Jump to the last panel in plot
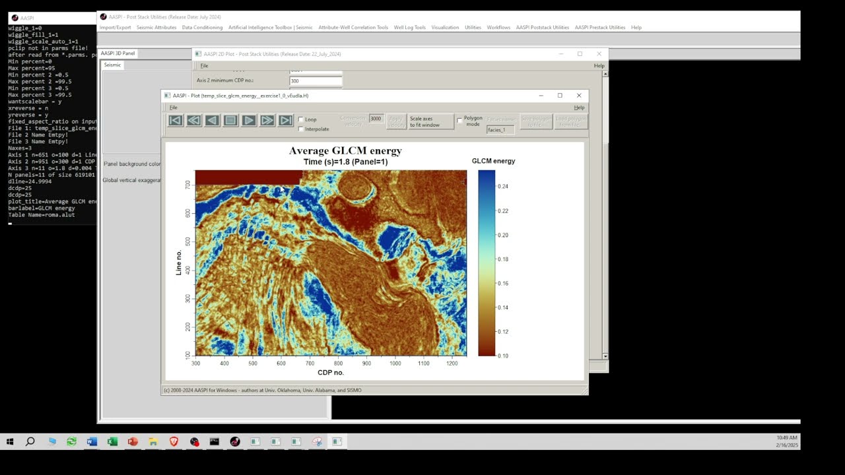The height and width of the screenshot is (475, 845). [x=286, y=120]
